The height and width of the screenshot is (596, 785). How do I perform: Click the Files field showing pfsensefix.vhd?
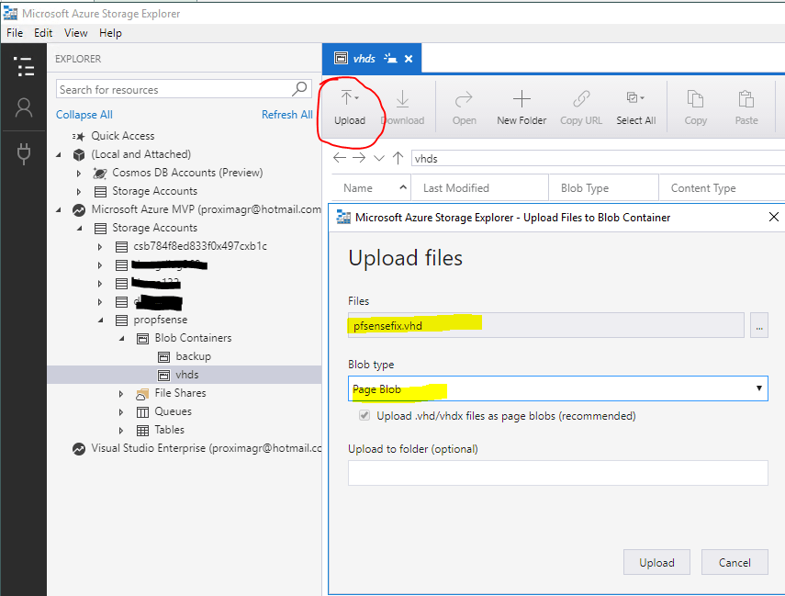tap(545, 325)
